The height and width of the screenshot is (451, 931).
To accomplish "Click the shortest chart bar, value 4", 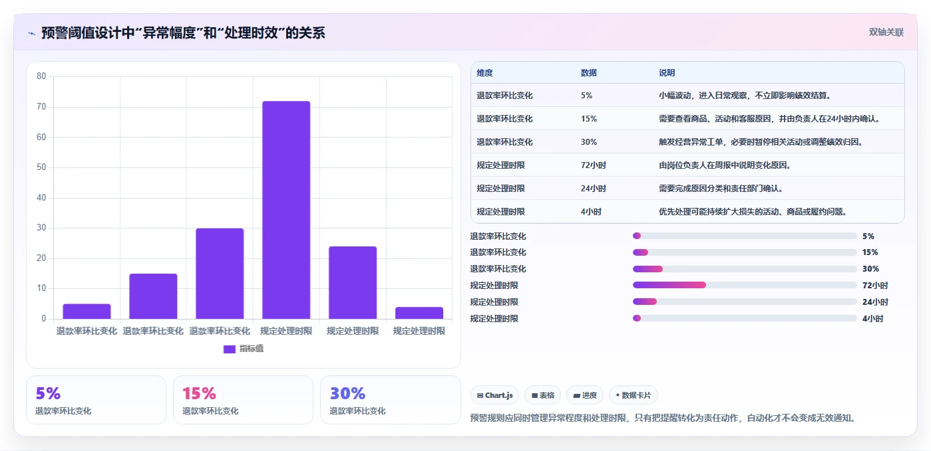I will (x=419, y=313).
